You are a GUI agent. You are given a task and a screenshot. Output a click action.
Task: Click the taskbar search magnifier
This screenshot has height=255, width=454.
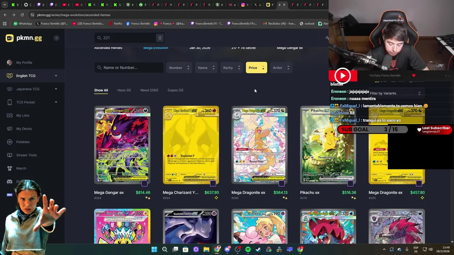(x=165, y=249)
